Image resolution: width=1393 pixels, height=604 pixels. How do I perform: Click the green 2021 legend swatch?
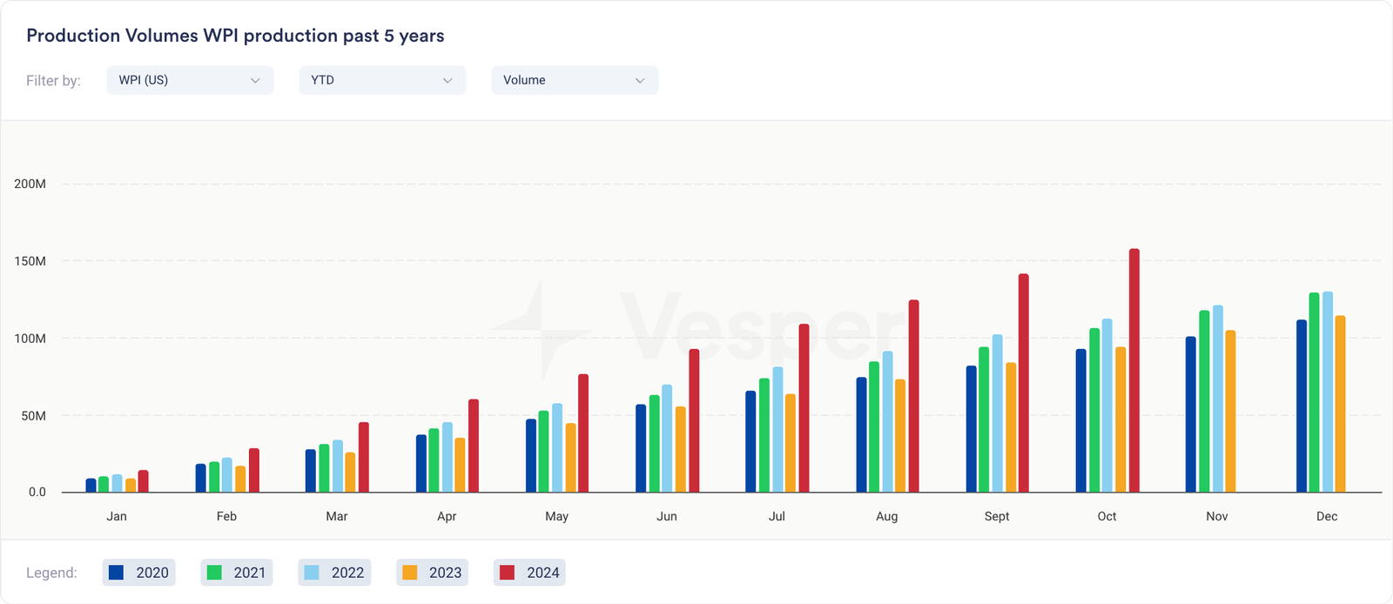click(214, 573)
